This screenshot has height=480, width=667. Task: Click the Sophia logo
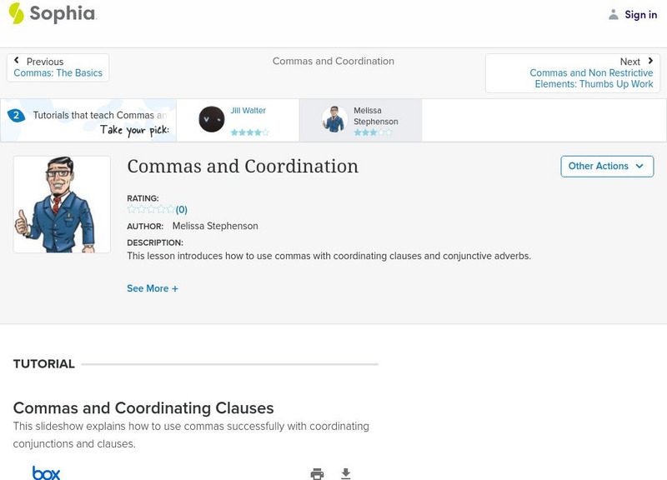click(x=52, y=13)
